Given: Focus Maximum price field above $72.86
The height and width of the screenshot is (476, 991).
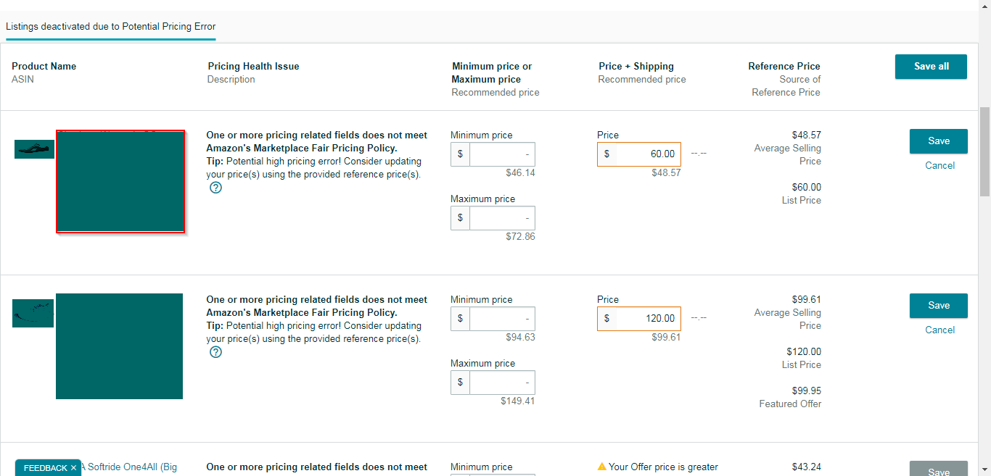Looking at the screenshot, I should 501,218.
